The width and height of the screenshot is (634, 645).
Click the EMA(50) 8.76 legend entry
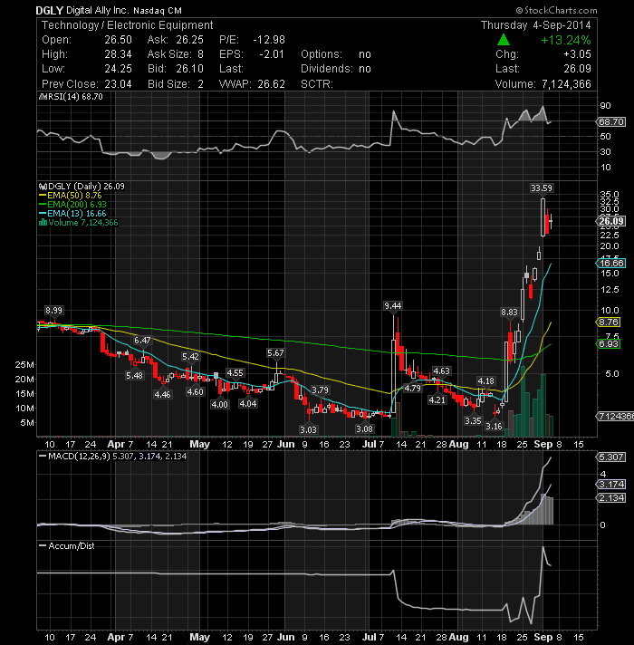coord(71,196)
